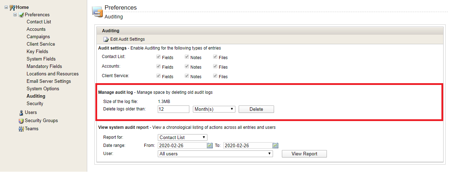This screenshot has width=451, height=172.
Task: Click the View Report button
Action: coord(304,154)
